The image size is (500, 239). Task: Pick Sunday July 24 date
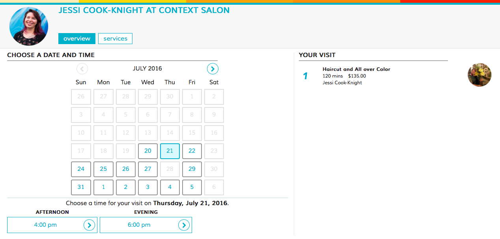tap(81, 169)
